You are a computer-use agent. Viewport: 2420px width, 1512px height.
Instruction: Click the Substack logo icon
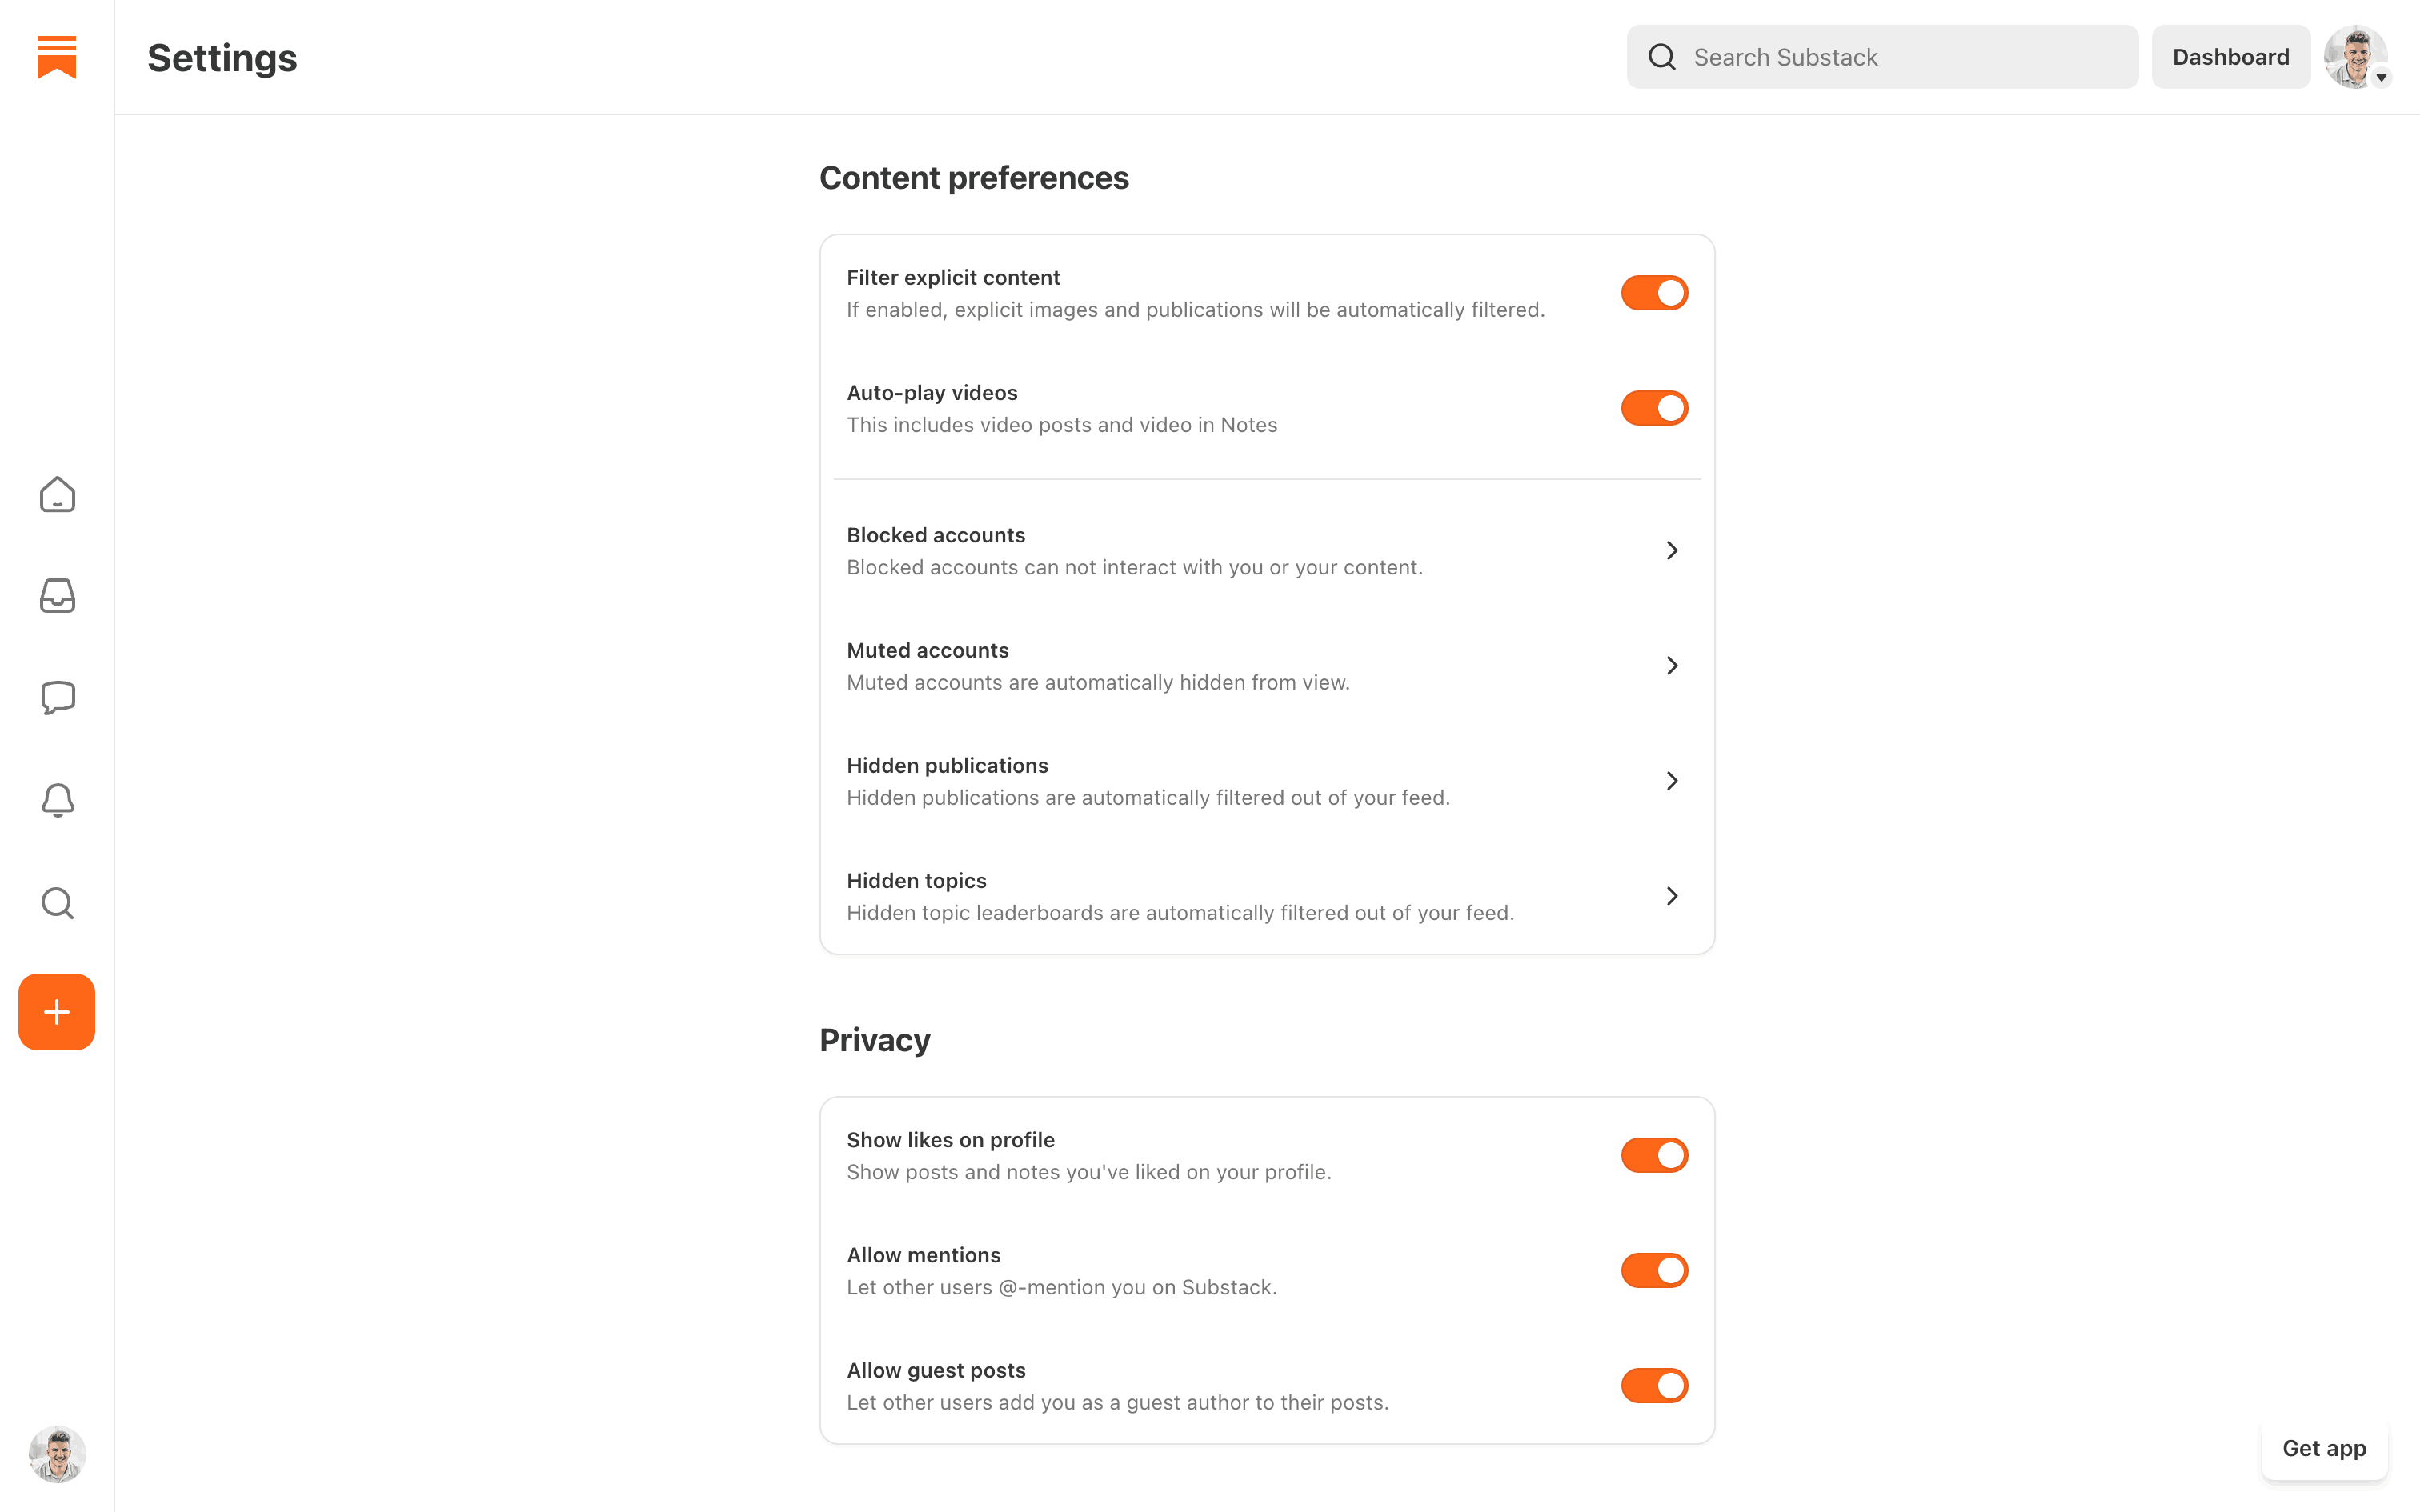[57, 57]
